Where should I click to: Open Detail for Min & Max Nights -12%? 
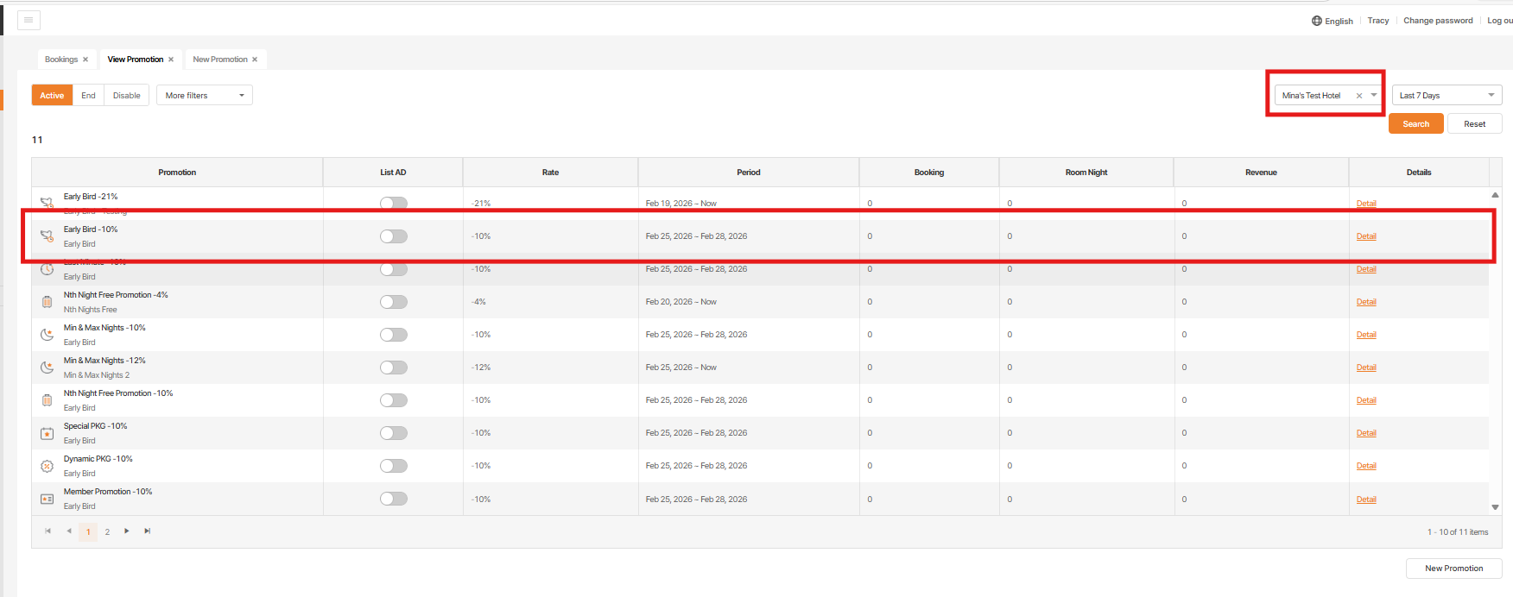pyautogui.click(x=1366, y=368)
